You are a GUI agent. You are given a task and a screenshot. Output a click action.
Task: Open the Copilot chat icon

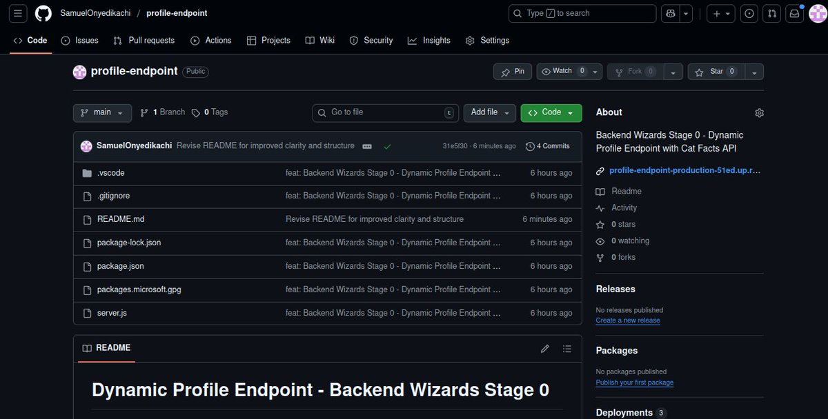[x=670, y=13]
